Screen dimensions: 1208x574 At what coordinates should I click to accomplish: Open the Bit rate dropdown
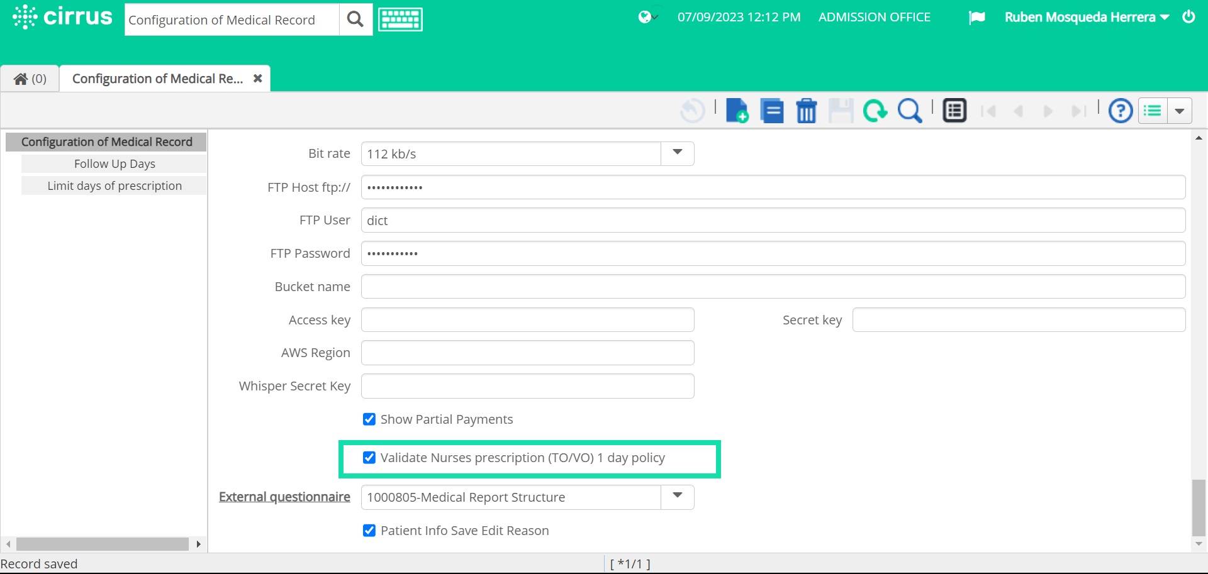coord(676,153)
